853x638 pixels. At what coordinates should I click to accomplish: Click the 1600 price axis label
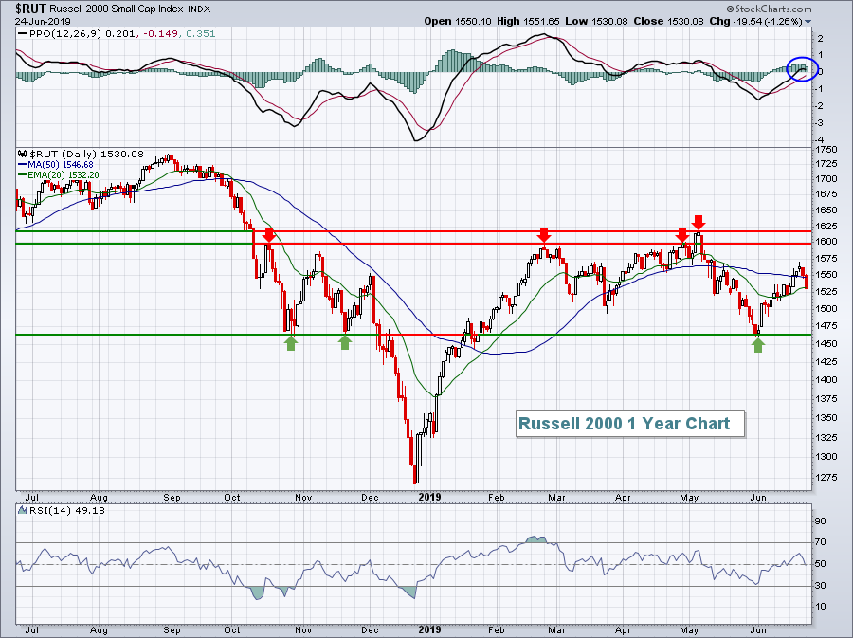pos(826,242)
